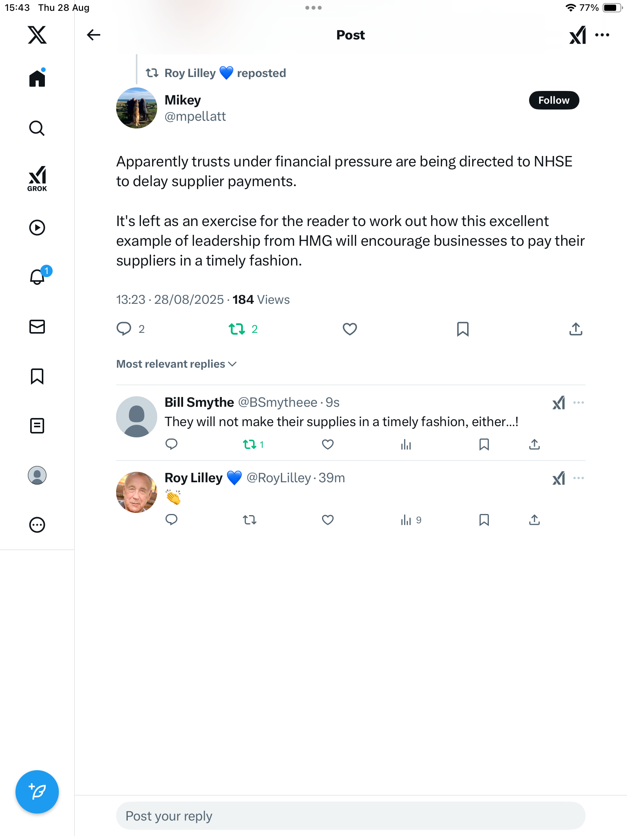Undo the repost on Mikey's post
The image size is (627, 836).
point(237,329)
